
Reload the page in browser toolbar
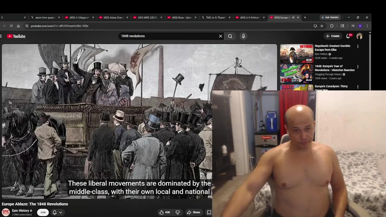11,26
